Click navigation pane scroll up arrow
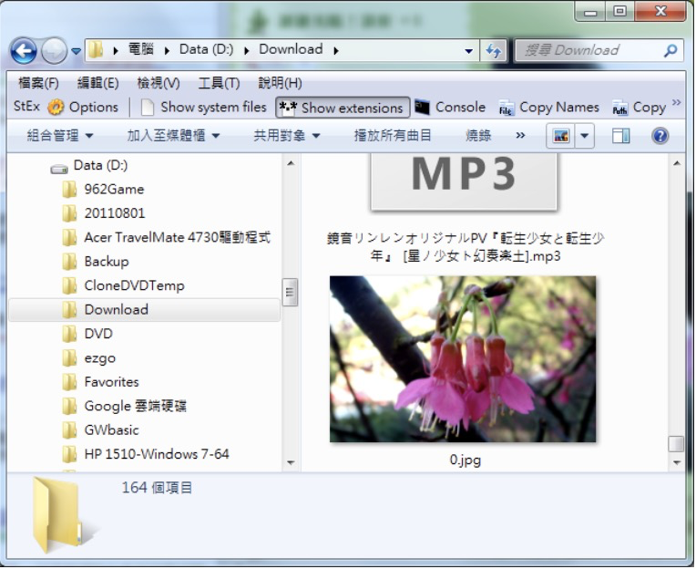Screen dimensions: 696x569 [291, 163]
